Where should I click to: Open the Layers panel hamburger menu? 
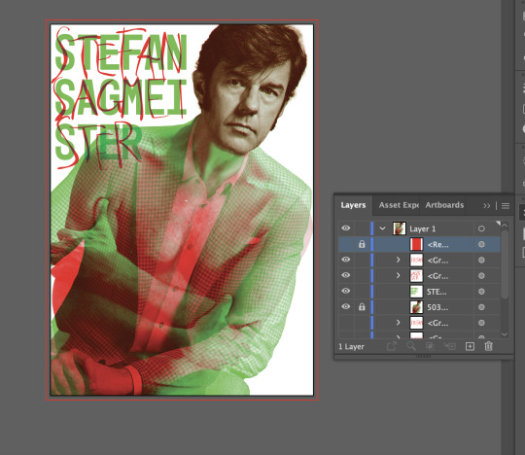tap(506, 206)
